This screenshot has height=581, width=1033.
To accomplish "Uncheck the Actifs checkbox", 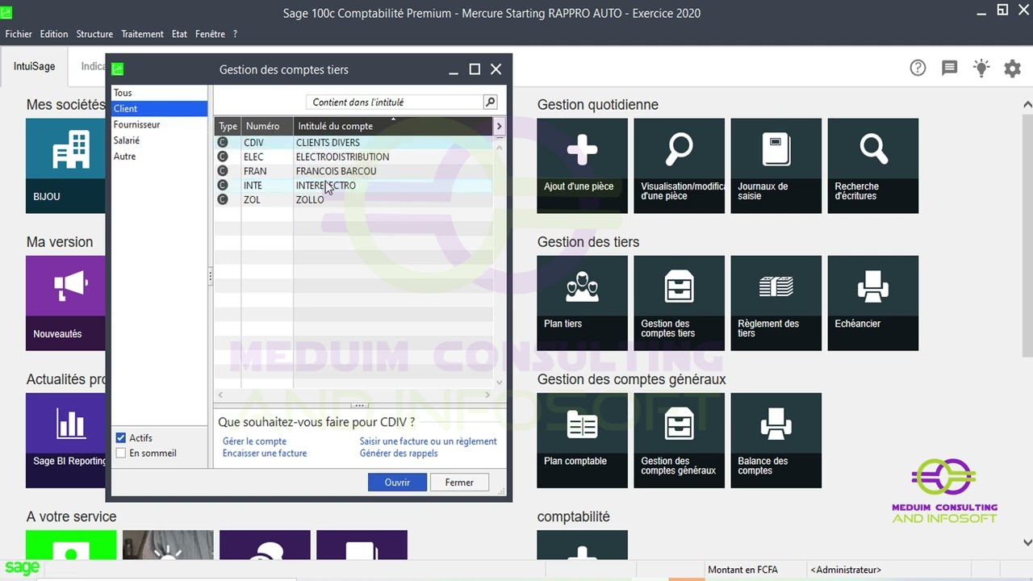I will coord(121,437).
